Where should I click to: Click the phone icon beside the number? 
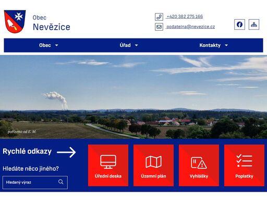[x=159, y=17]
